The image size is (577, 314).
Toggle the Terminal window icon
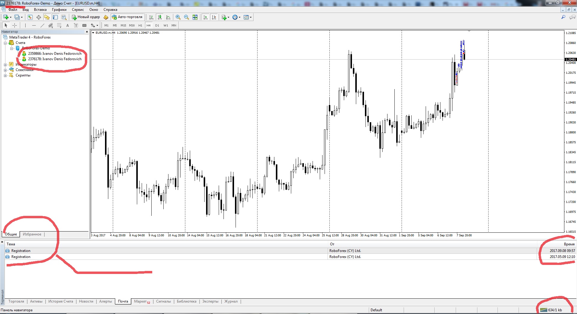pyautogui.click(x=55, y=17)
